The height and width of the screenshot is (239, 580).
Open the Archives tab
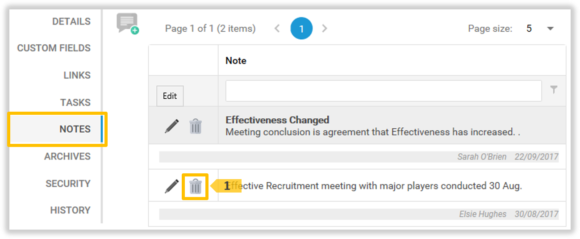tap(67, 156)
